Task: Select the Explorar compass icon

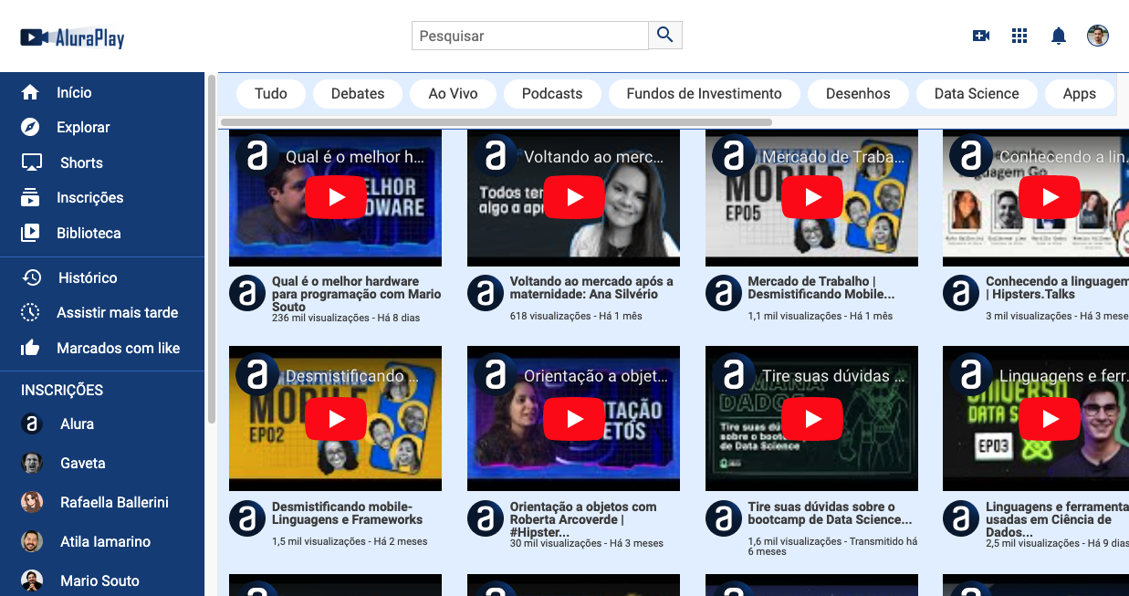Action: pyautogui.click(x=31, y=127)
